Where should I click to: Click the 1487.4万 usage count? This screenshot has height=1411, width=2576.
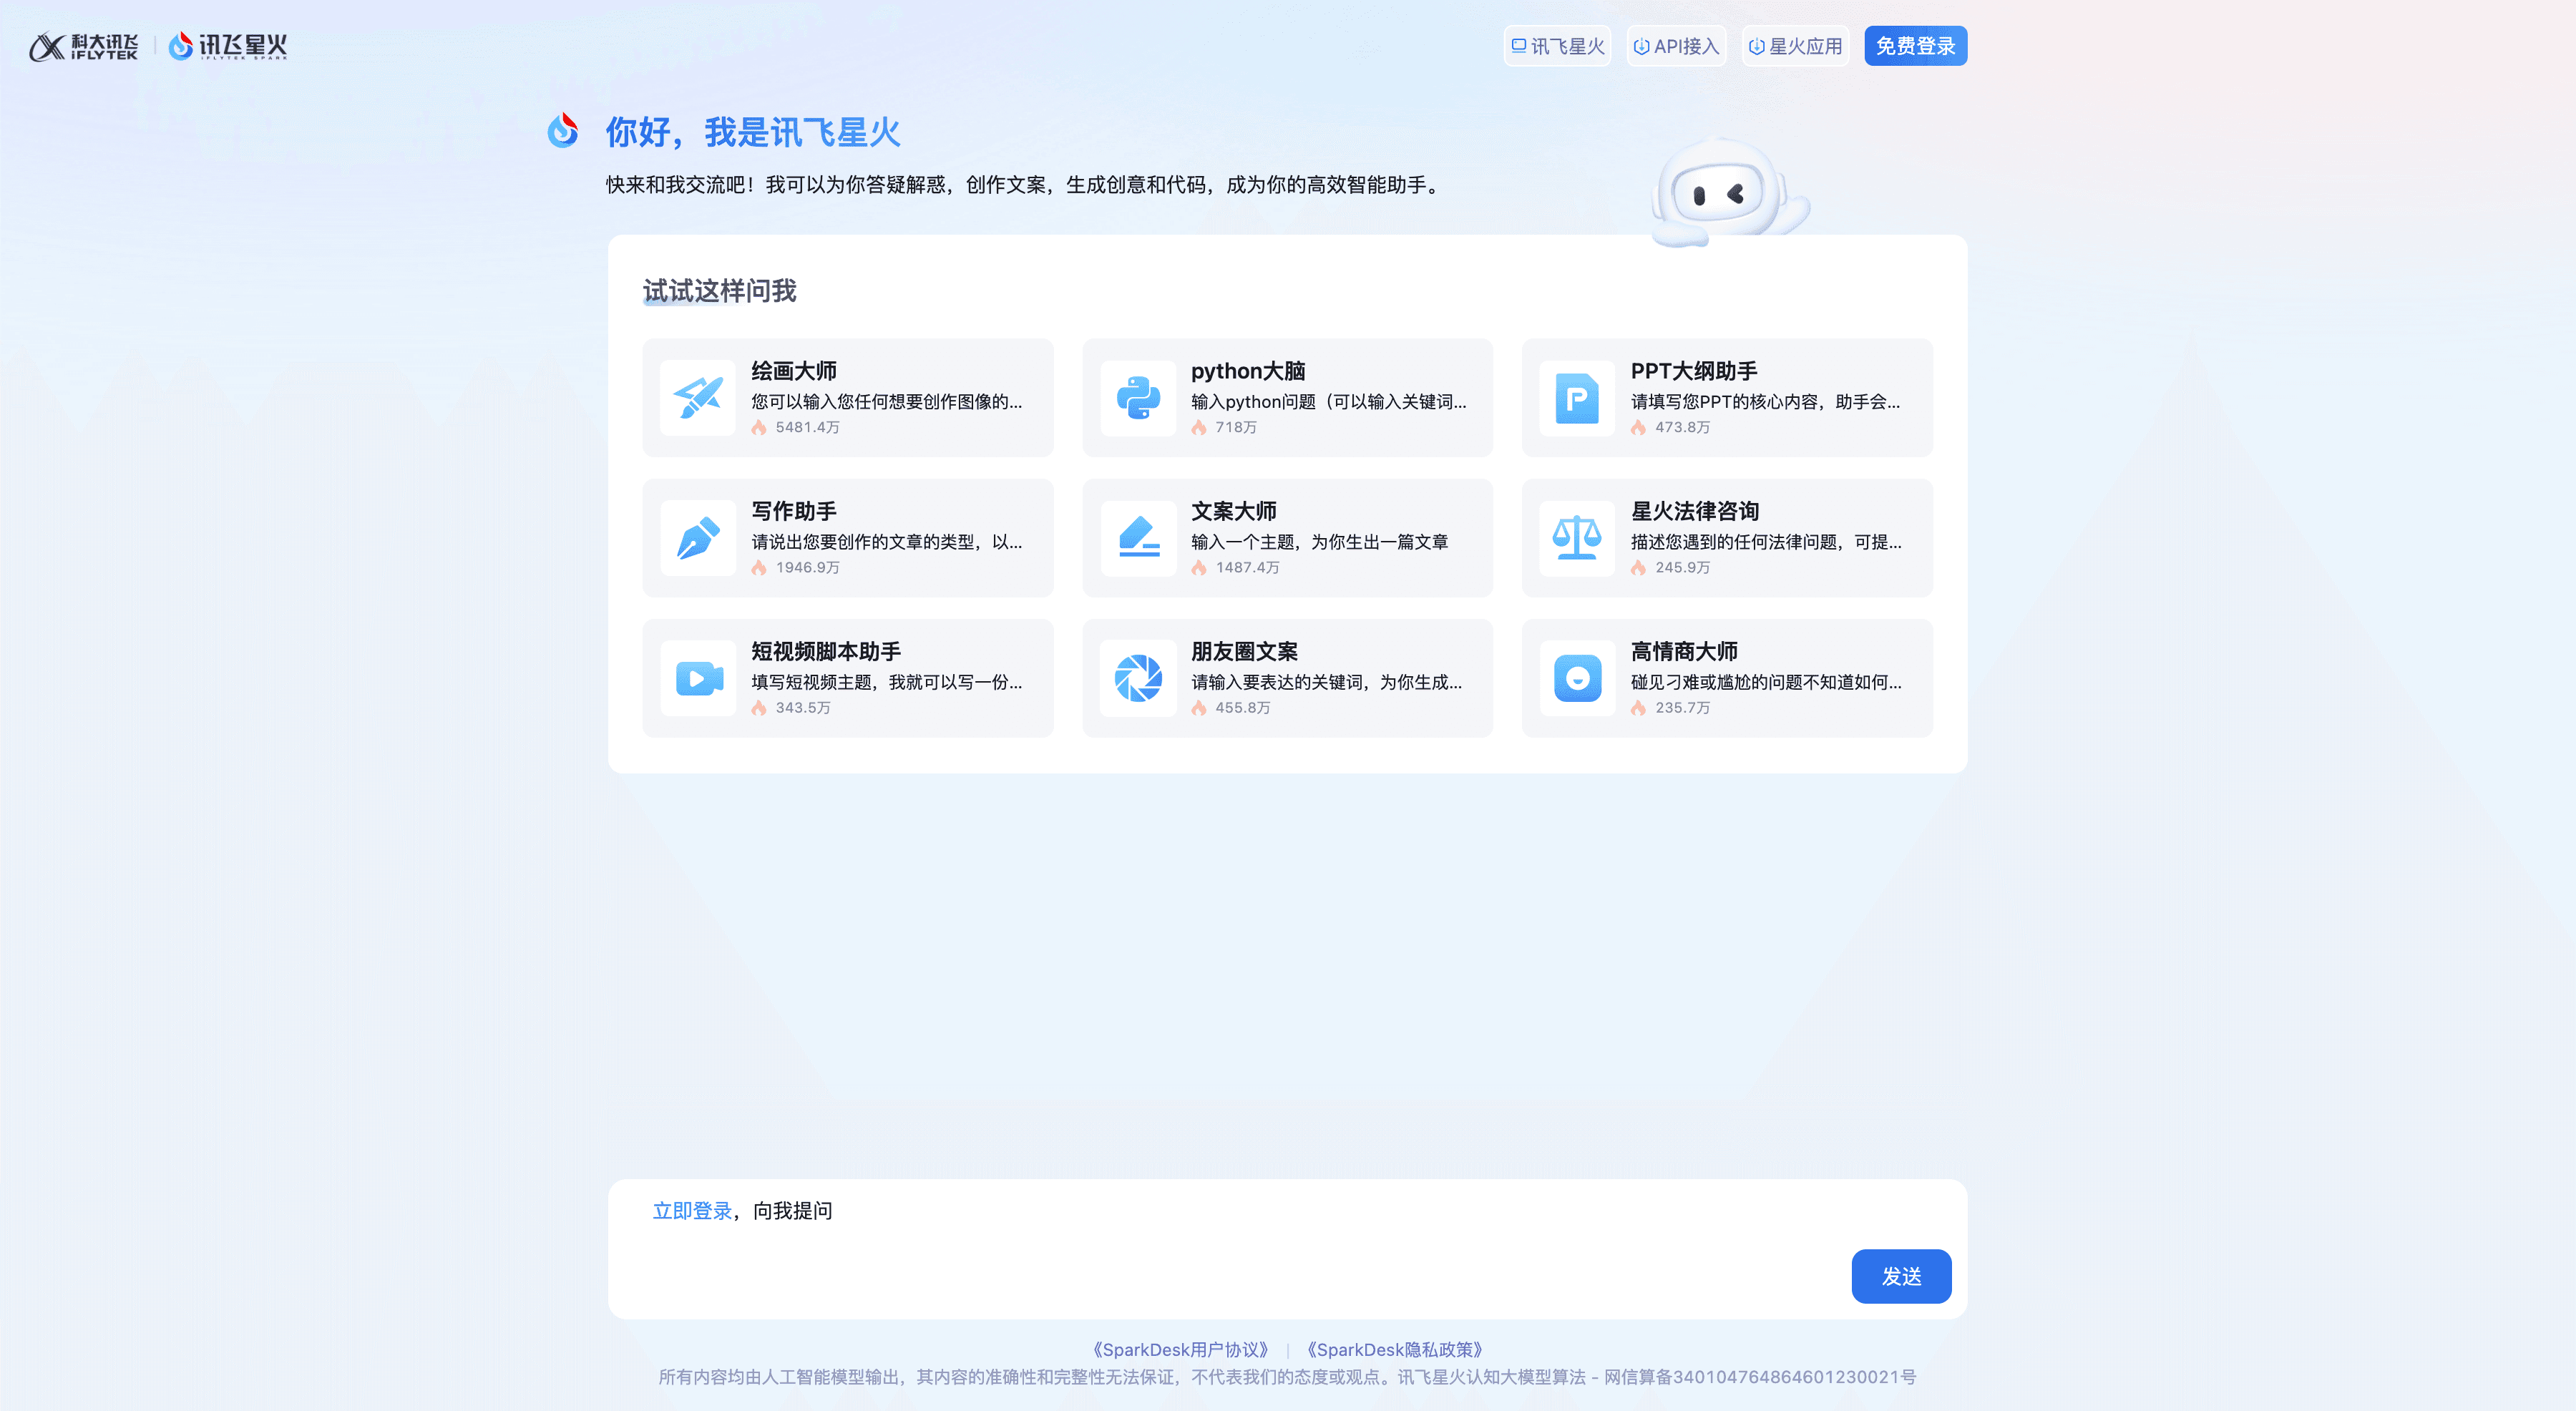coord(1247,567)
